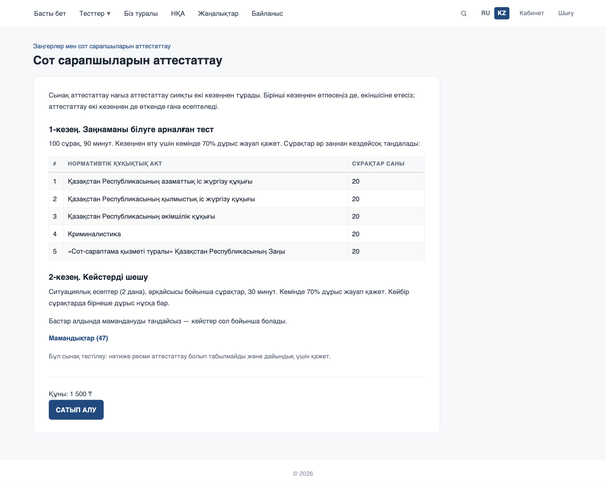Open the Тесттер dropdown menu
The height and width of the screenshot is (488, 606).
click(95, 14)
